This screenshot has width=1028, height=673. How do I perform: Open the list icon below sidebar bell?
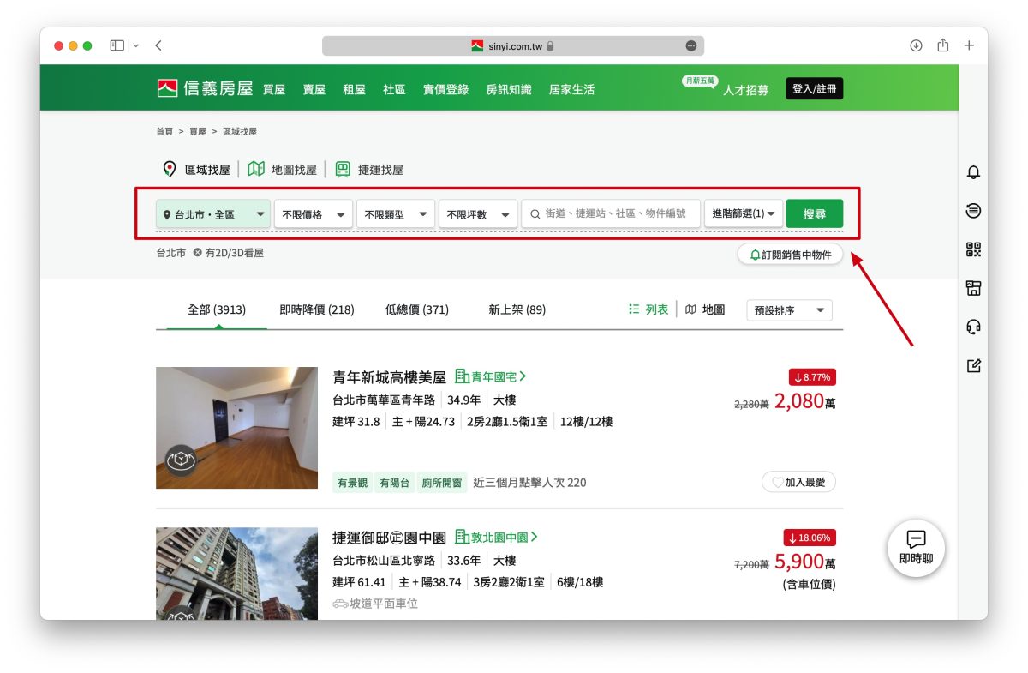tap(973, 211)
